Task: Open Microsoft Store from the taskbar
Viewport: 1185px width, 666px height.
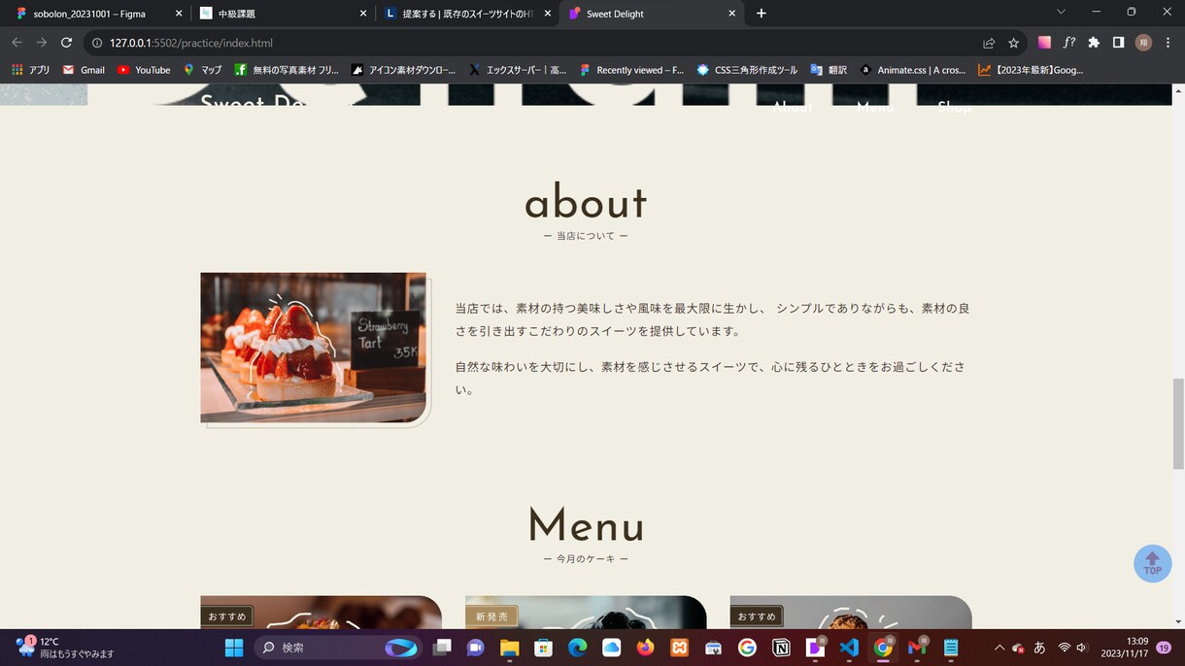Action: pos(543,648)
